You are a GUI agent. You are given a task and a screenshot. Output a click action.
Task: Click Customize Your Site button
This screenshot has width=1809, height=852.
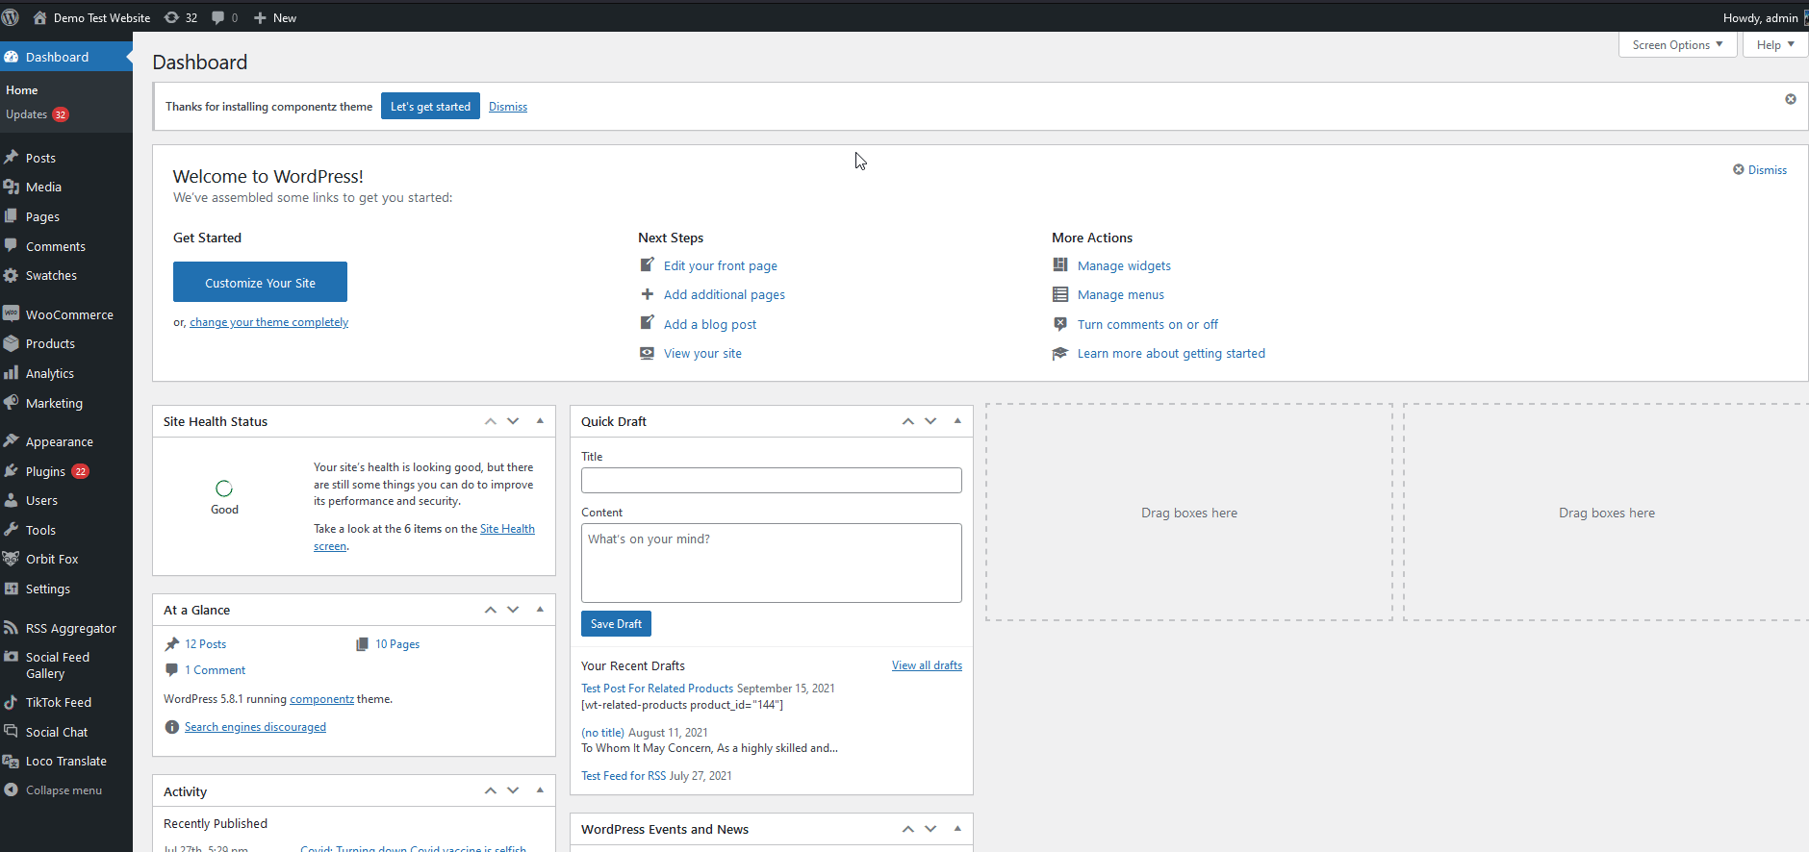(260, 282)
